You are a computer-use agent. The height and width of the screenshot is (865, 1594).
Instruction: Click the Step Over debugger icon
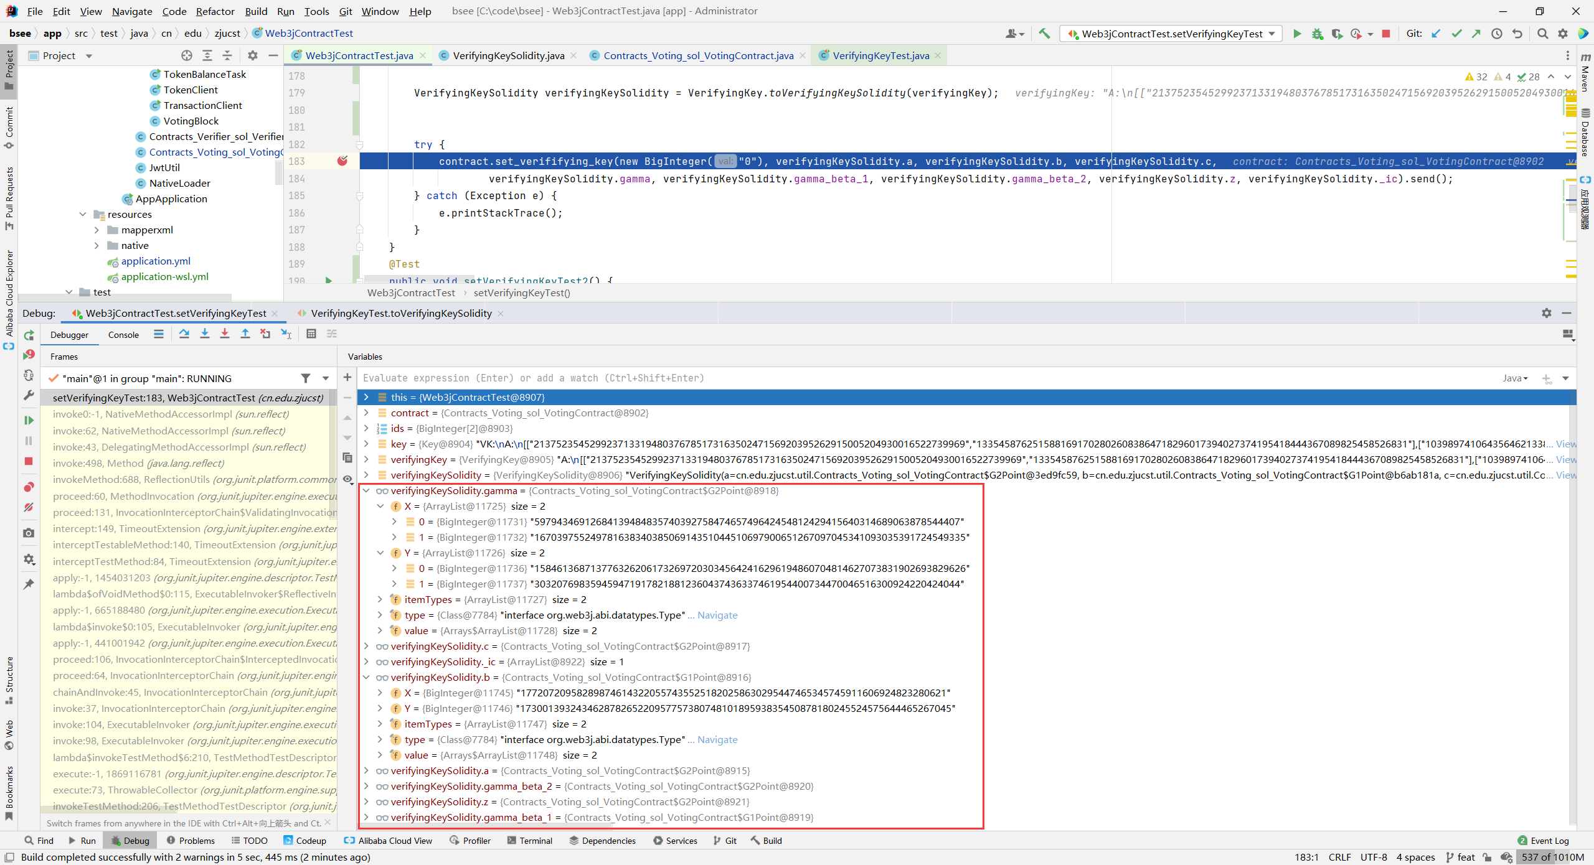pos(184,334)
